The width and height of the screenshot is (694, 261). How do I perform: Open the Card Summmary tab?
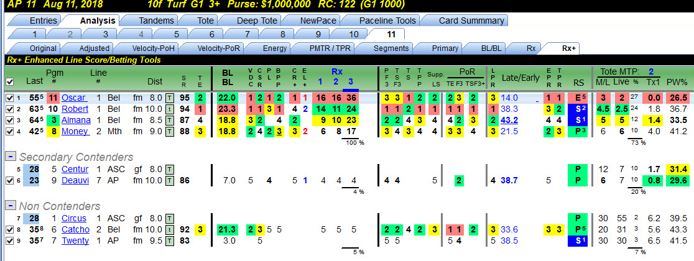tap(471, 21)
